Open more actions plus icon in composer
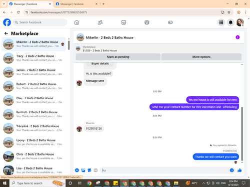The image size is (250, 187). [x=77, y=170]
